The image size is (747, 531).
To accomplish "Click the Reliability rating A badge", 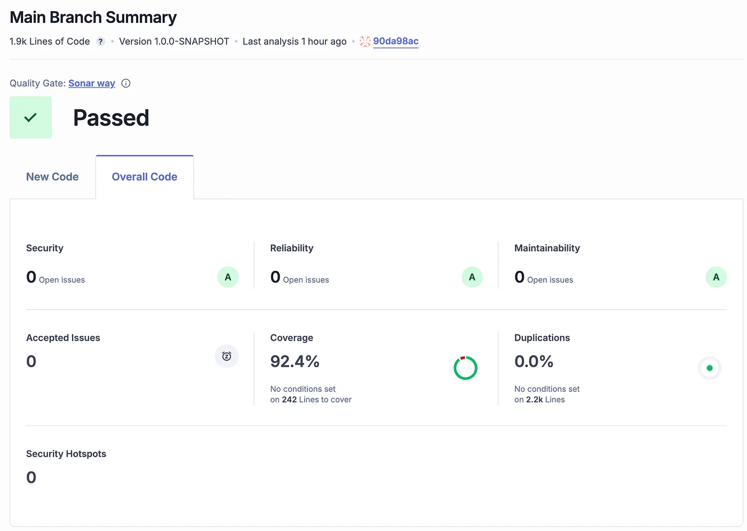I will (472, 277).
